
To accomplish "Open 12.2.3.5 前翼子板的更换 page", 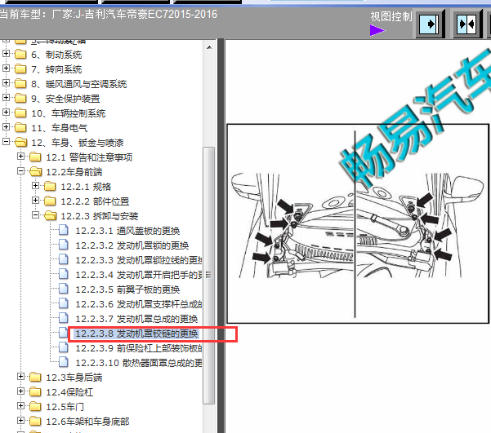I will click(x=127, y=289).
